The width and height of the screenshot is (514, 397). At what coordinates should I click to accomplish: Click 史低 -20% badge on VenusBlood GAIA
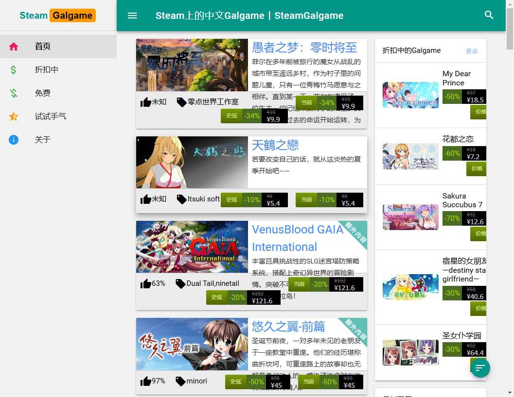243,297
